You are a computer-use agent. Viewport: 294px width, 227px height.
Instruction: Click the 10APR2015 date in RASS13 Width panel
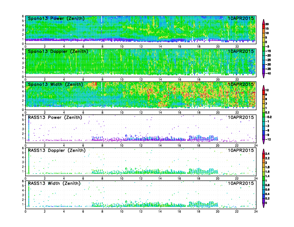click(241, 183)
